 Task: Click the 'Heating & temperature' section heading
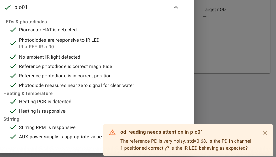coord(28,93)
